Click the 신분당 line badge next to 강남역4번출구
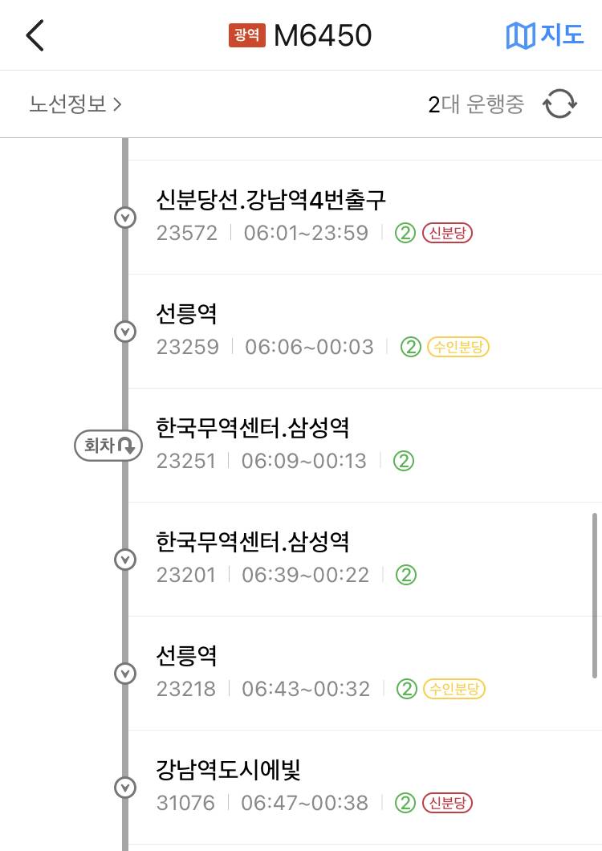This screenshot has height=851, width=602. (446, 233)
